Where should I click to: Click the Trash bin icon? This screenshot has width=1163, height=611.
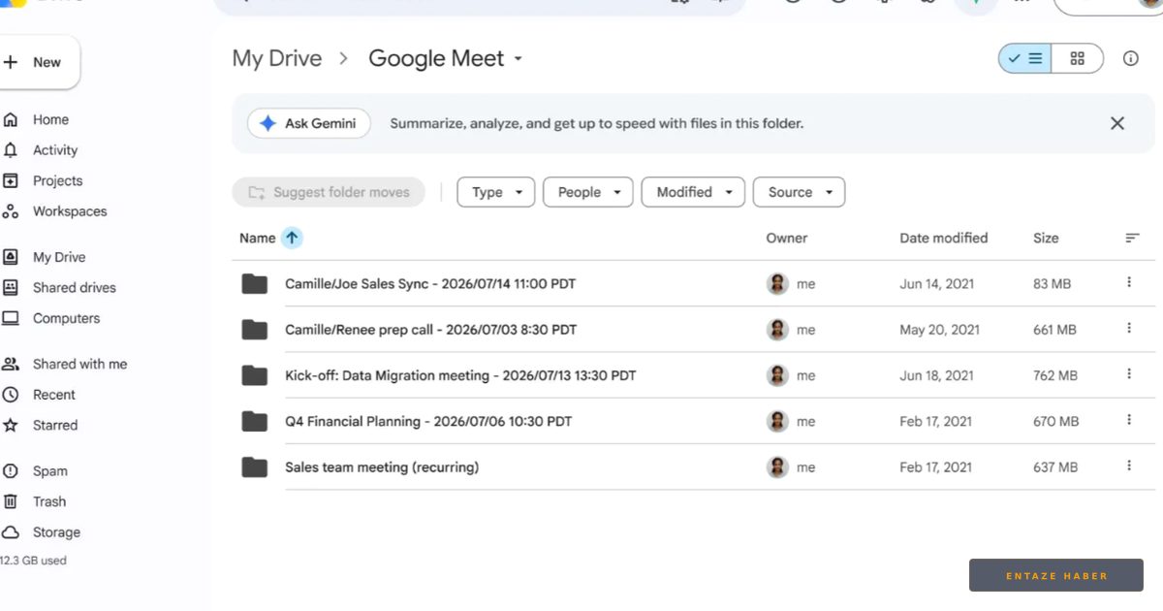point(11,501)
